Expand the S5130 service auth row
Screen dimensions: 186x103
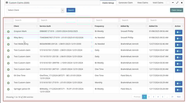(8, 57)
